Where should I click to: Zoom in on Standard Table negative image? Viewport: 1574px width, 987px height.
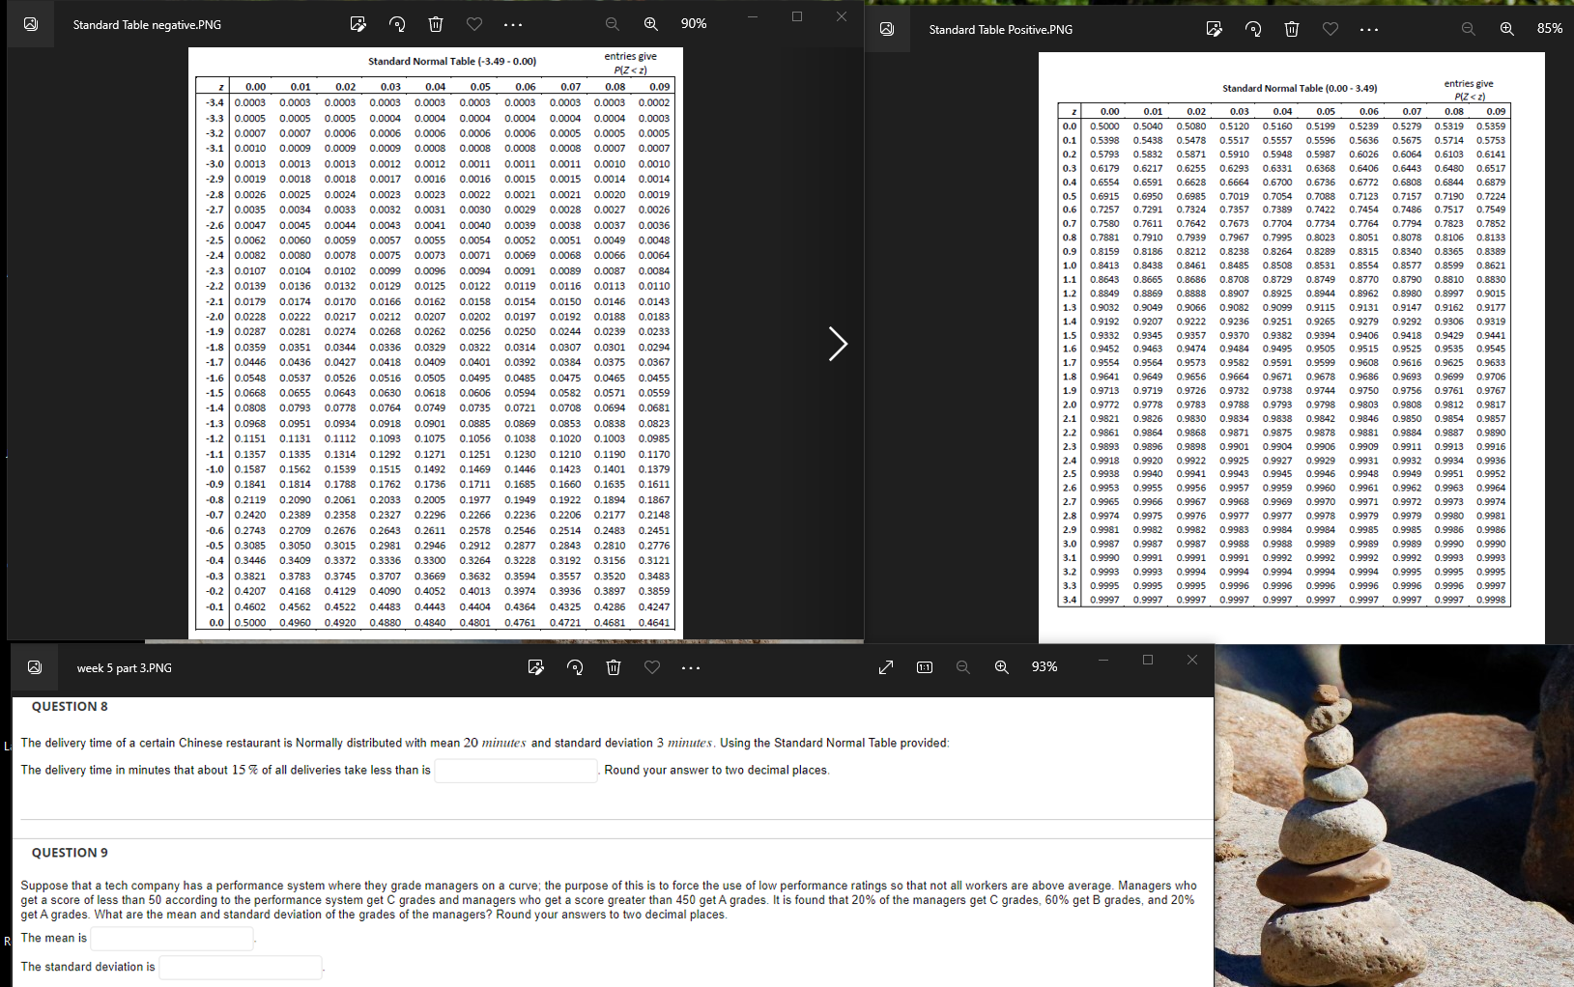[651, 24]
